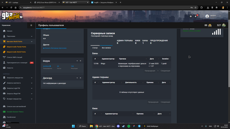Click Следующая under the Админ-тюрьмы table
Viewport: 230px width, 129px height.
click(x=165, y=102)
